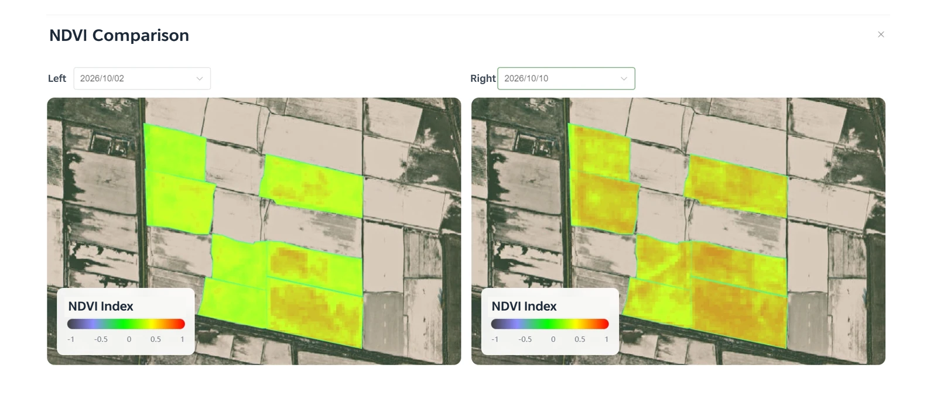Click the left NDVI map image
The height and width of the screenshot is (412, 937).
[x=254, y=231]
